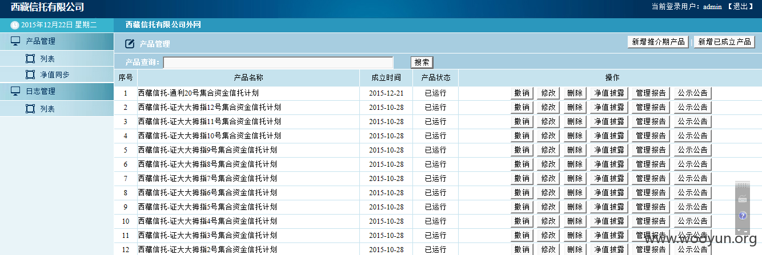Click 公示公告 for 证大大拇指8号 row

(x=692, y=164)
